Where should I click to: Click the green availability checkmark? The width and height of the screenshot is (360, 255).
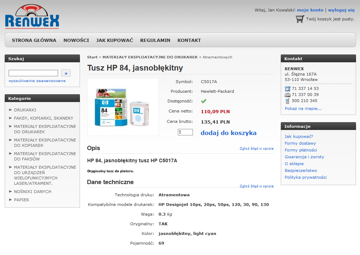[203, 101]
